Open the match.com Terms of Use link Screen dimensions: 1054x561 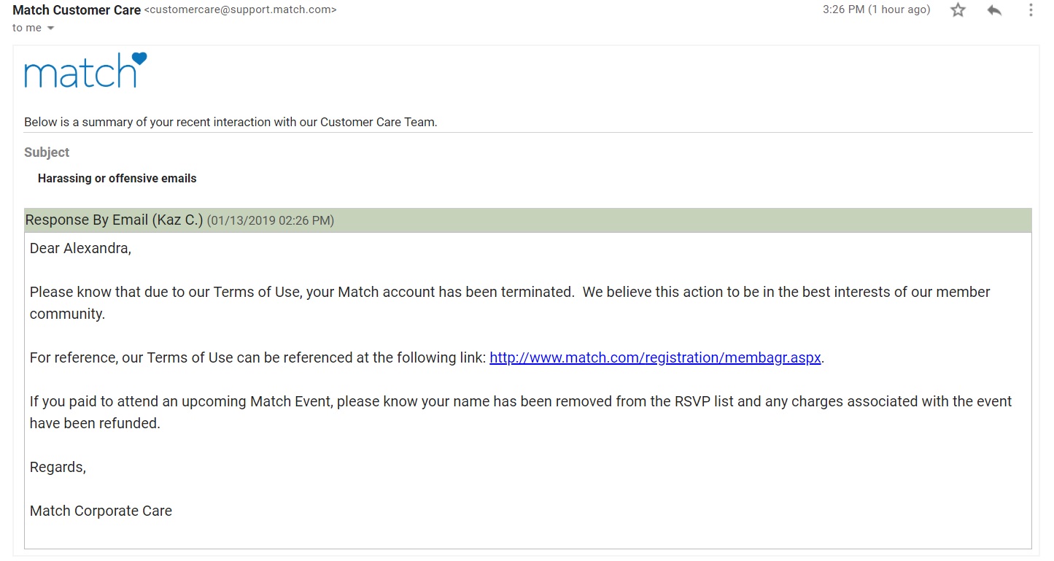point(655,357)
